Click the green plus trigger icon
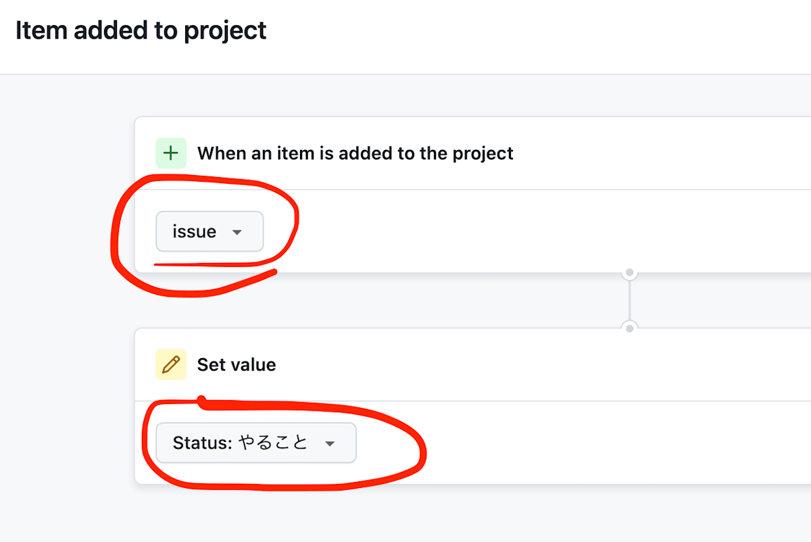The height and width of the screenshot is (542, 811). tap(171, 153)
